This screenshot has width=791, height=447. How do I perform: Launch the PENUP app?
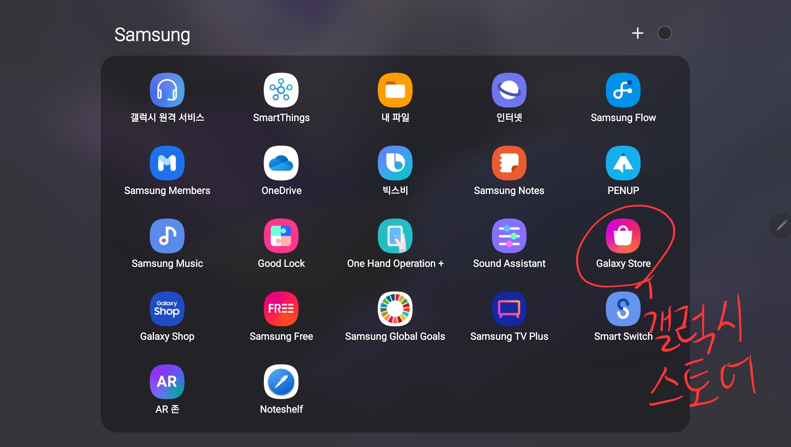623,163
